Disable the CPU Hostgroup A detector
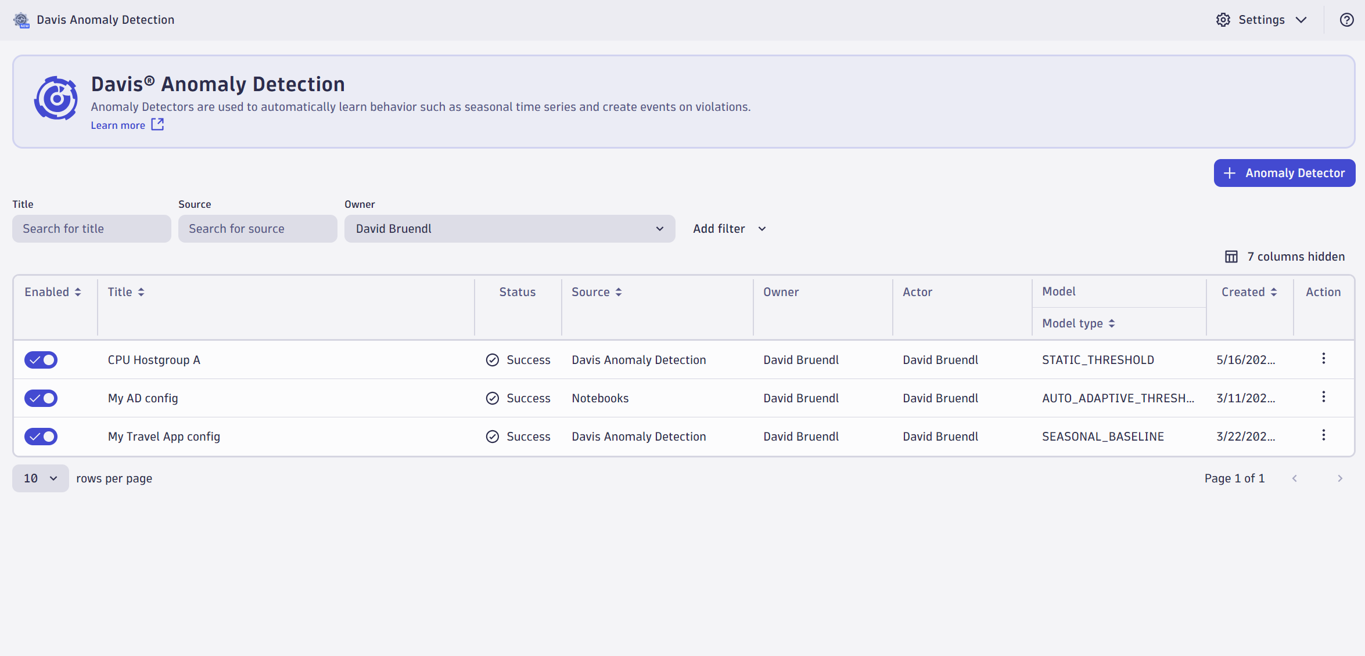 coord(41,360)
